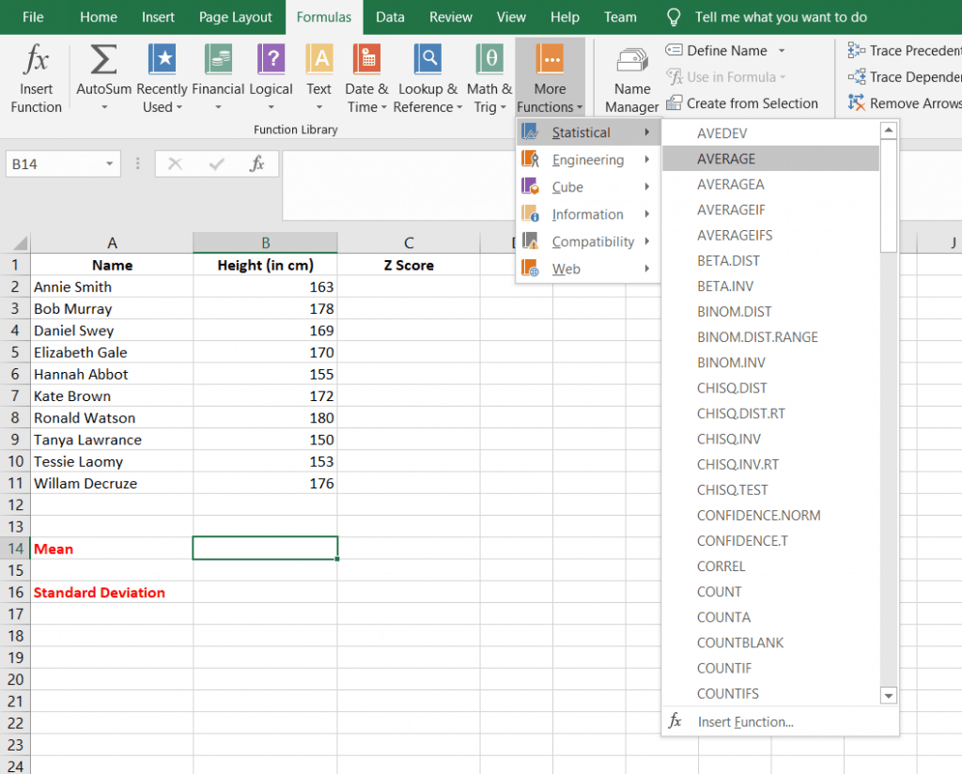
Task: Open the Name Manager icon
Action: coord(632,61)
